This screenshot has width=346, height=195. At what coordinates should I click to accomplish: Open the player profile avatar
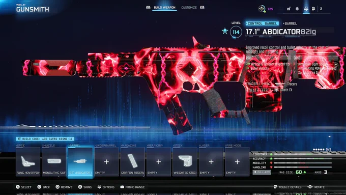262,9
